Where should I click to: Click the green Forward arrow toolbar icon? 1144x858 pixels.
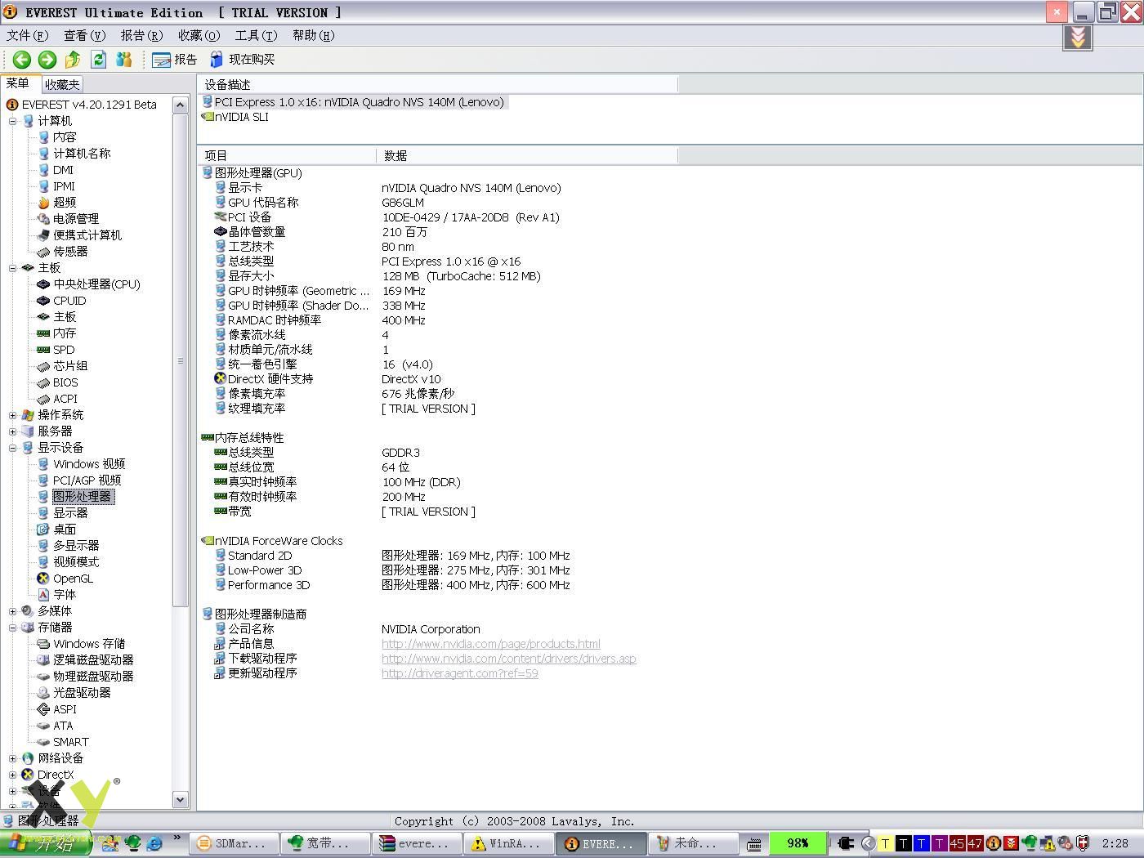[47, 59]
